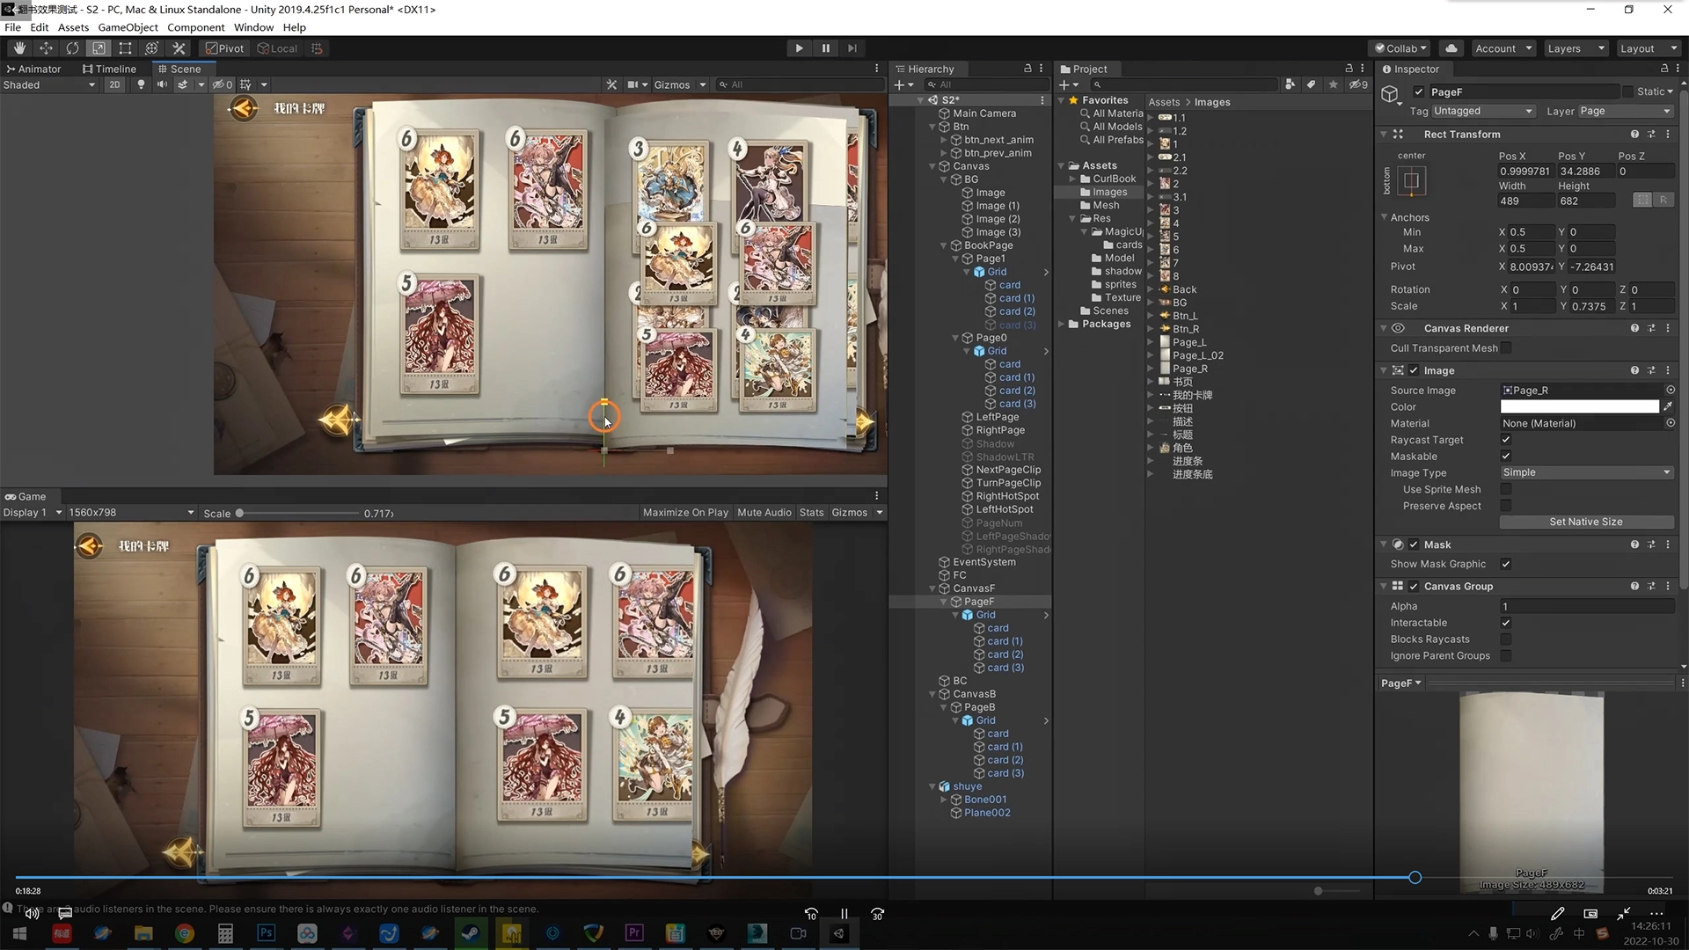This screenshot has width=1689, height=950.
Task: Select the Move tool
Action: click(x=46, y=48)
